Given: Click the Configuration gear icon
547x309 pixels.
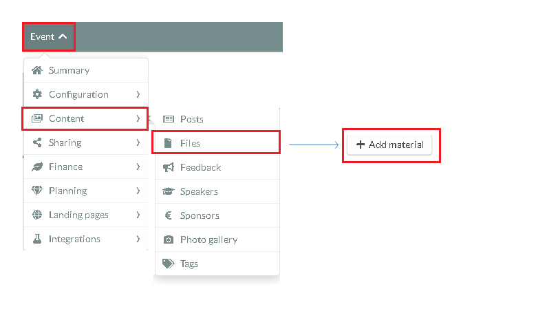Looking at the screenshot, I should pos(37,94).
